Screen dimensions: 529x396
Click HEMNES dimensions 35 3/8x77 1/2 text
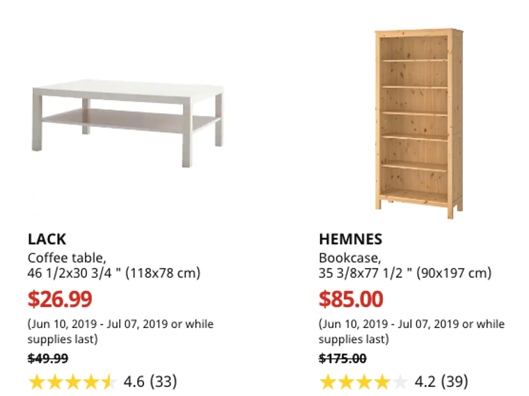[x=405, y=273]
